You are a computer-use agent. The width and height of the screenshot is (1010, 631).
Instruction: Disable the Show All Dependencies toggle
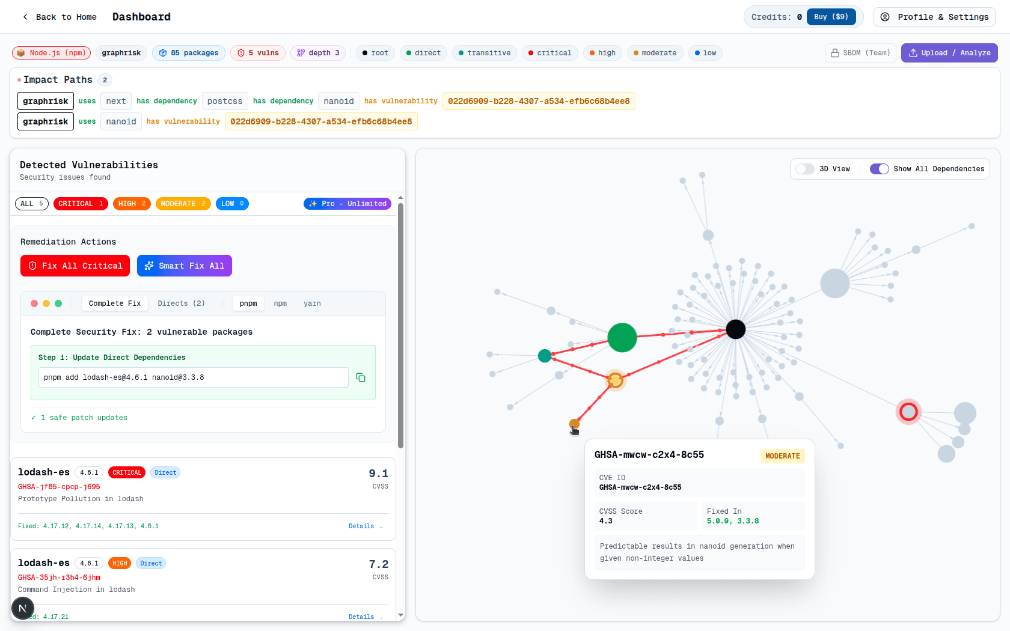(880, 169)
